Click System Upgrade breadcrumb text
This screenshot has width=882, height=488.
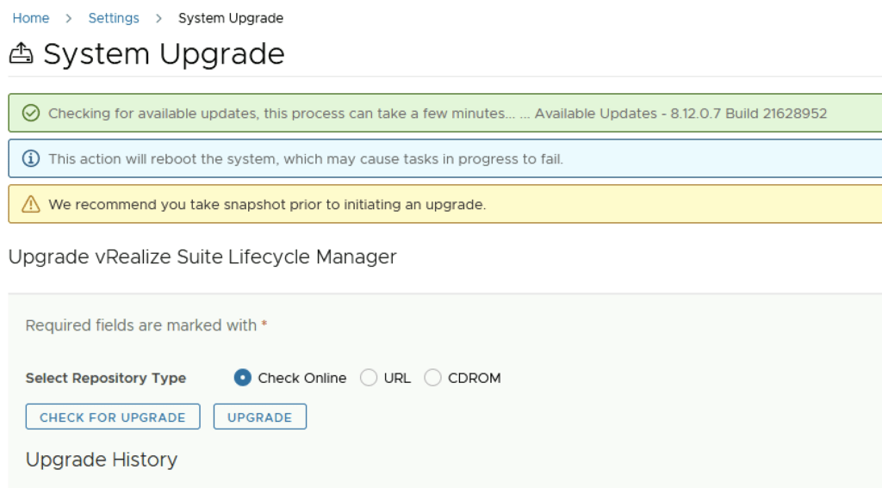point(231,18)
